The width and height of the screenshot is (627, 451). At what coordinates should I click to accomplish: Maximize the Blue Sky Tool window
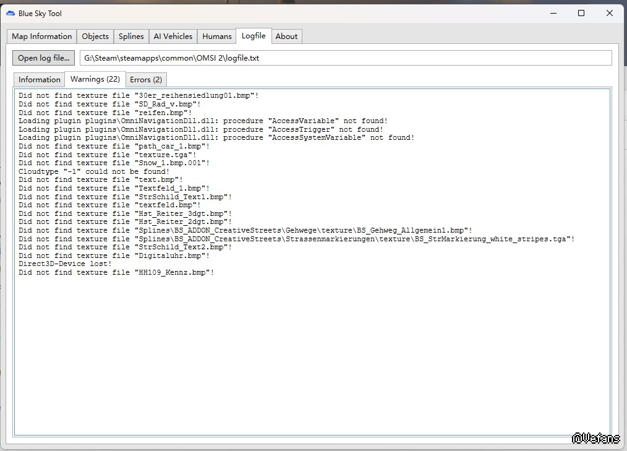pos(581,13)
